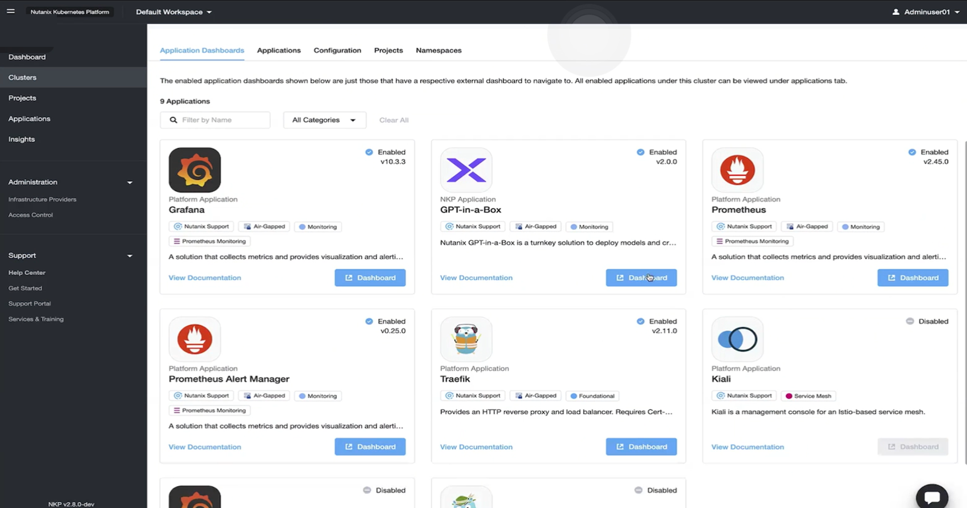The image size is (967, 508).
Task: Click Traefik's Nutanix Support tag
Action: [x=472, y=396]
